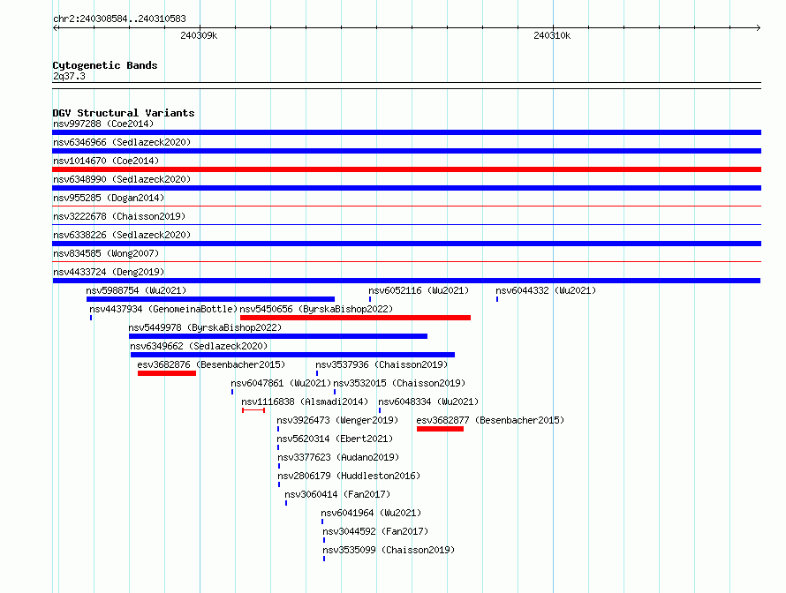Select the nsv3044592 (Fan2017) label

[x=375, y=531]
